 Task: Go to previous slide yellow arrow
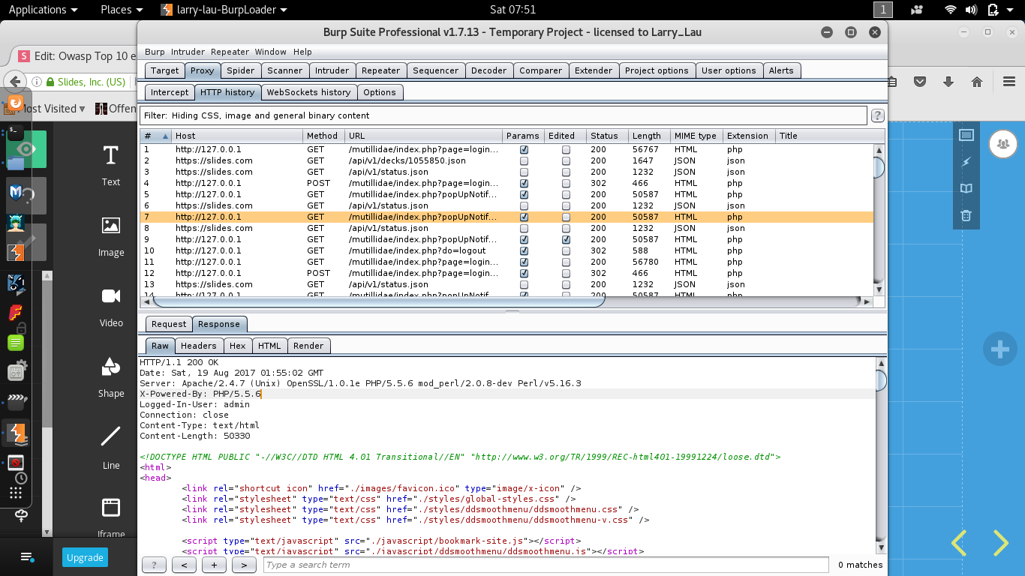pyautogui.click(x=959, y=543)
